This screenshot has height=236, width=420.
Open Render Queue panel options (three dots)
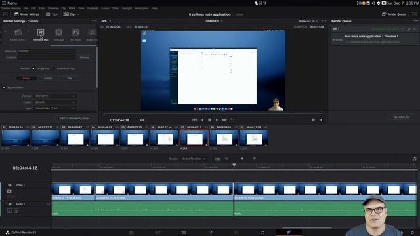click(415, 20)
